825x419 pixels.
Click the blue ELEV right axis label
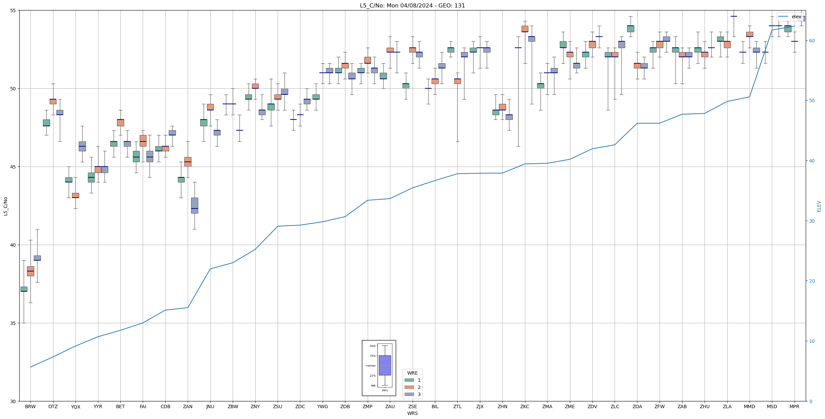(x=819, y=206)
